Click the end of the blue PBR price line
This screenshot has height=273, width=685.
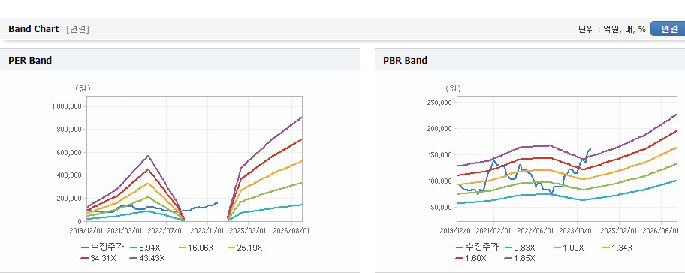click(x=590, y=149)
